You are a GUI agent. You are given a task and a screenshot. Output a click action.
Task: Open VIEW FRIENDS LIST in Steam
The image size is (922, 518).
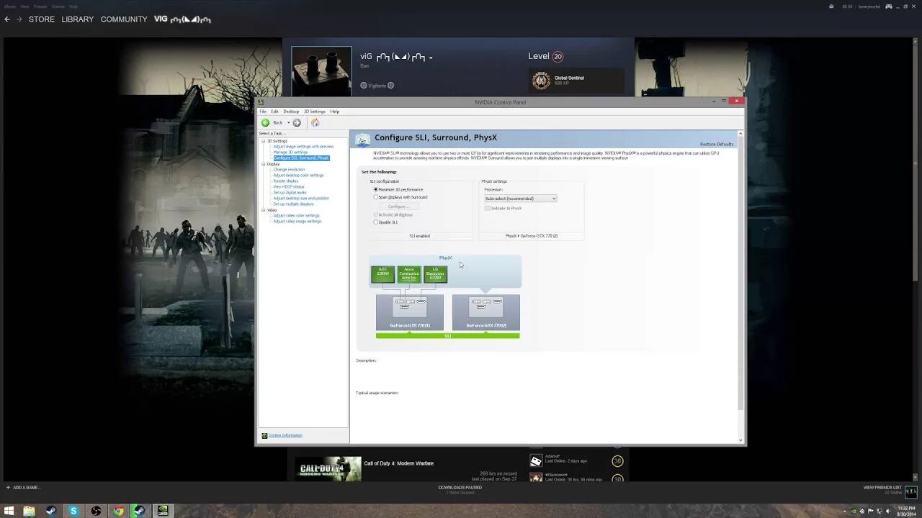click(882, 488)
